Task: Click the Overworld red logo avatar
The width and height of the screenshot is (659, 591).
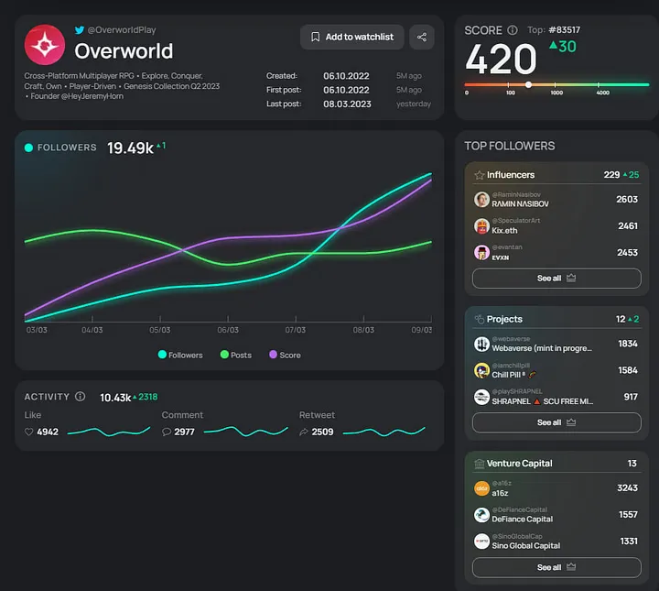Action: coord(45,45)
